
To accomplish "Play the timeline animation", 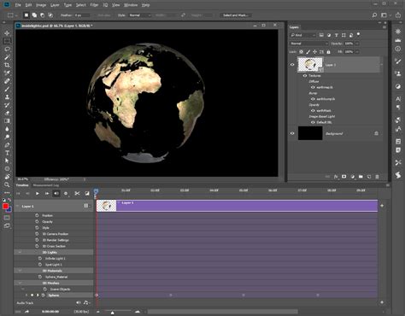I will (x=38, y=193).
